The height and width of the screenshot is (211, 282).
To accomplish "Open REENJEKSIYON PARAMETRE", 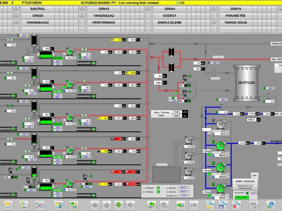I will [245, 187].
